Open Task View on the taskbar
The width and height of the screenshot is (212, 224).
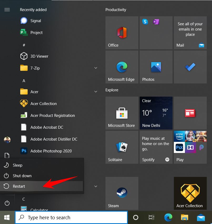(x=151, y=217)
